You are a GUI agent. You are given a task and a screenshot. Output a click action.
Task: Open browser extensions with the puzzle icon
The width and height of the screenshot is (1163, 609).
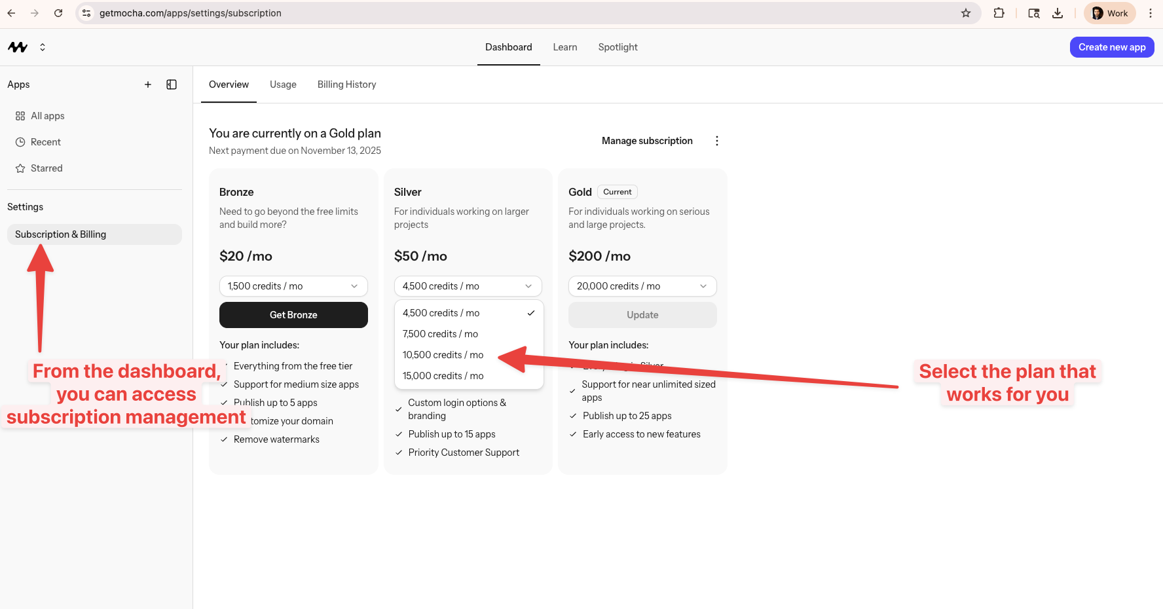click(999, 12)
